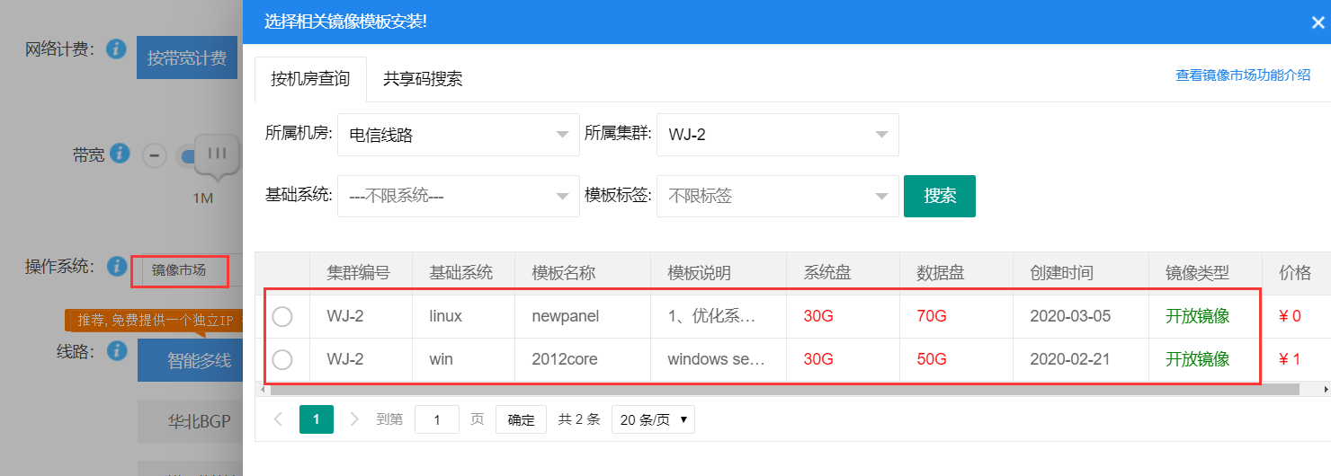Switch to the 按机房查询 tab
The image size is (1331, 476).
pos(310,79)
